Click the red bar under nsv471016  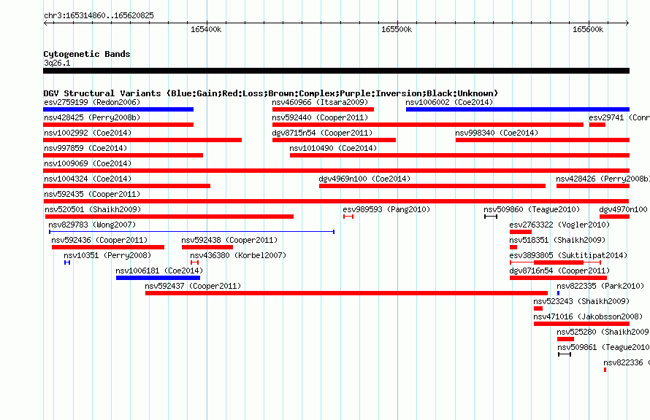[581, 324]
